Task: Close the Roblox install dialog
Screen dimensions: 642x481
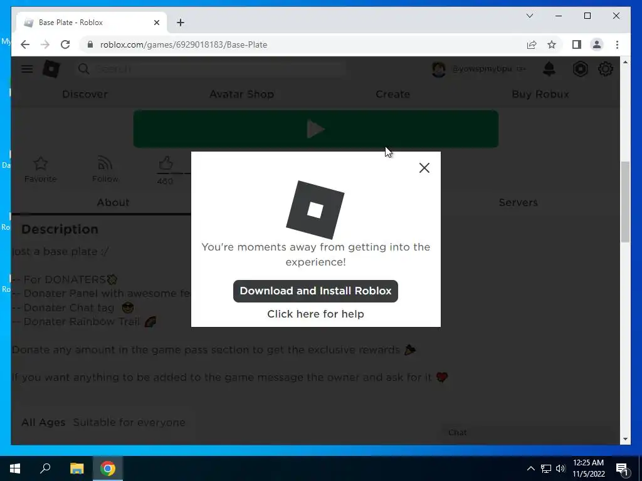Action: pos(424,168)
